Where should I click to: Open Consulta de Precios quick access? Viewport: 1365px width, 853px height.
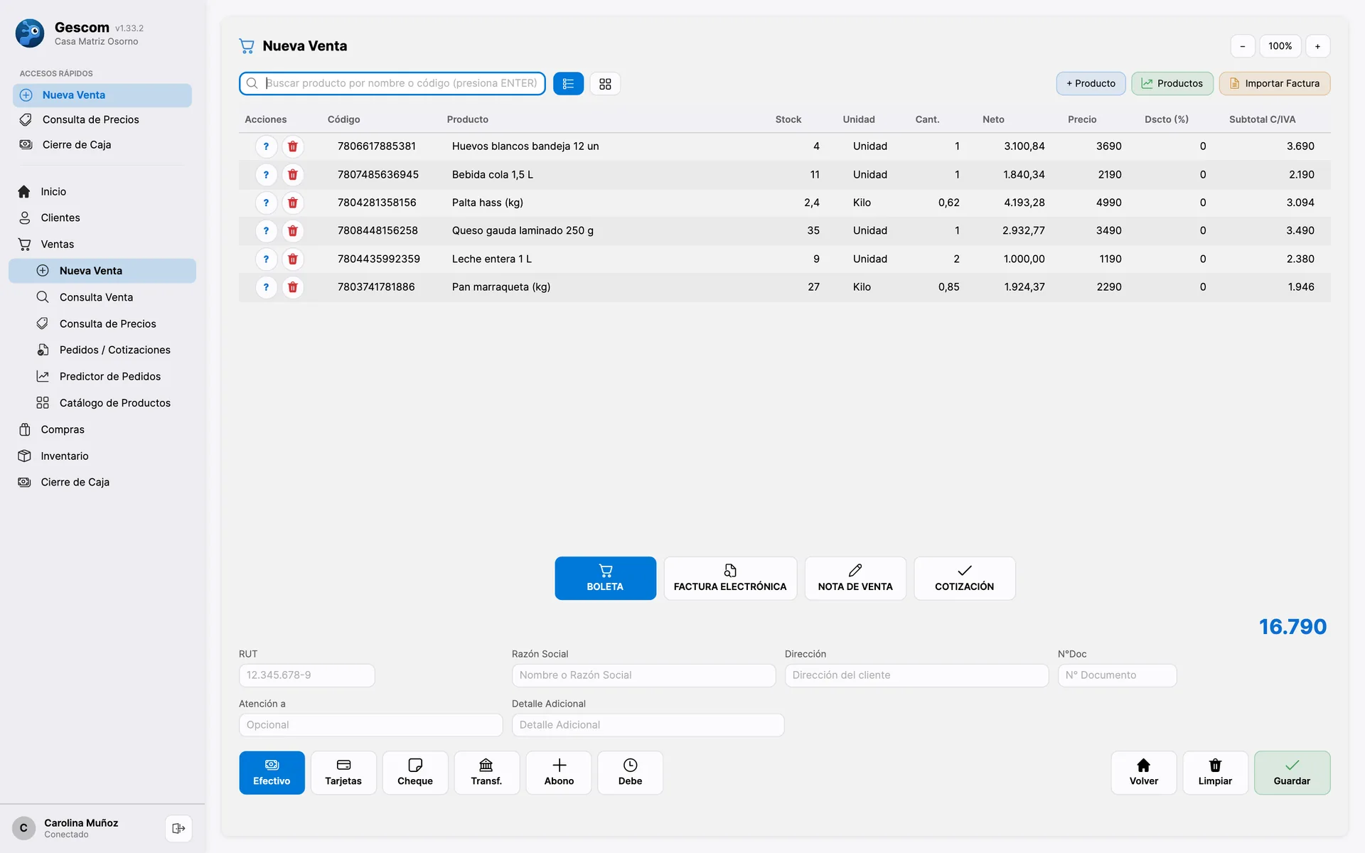102,119
